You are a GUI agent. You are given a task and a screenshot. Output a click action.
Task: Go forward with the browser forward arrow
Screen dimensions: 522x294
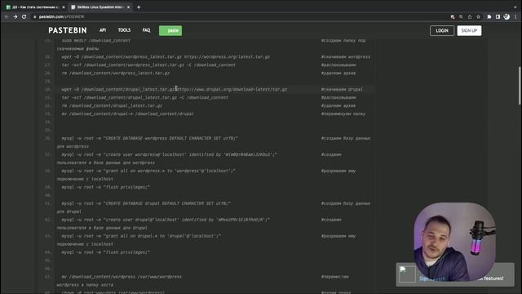coord(15,16)
